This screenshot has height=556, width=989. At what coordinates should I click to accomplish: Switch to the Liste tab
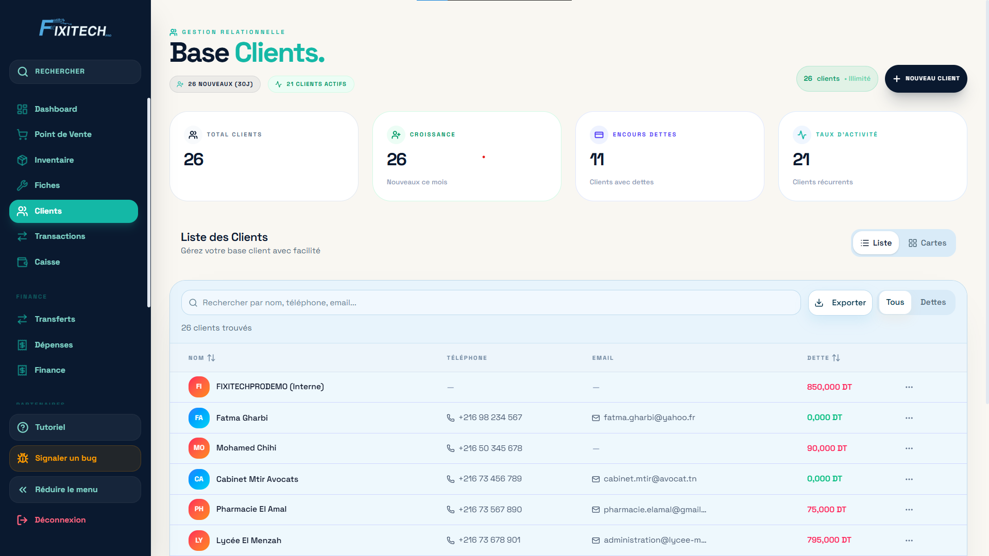876,242
